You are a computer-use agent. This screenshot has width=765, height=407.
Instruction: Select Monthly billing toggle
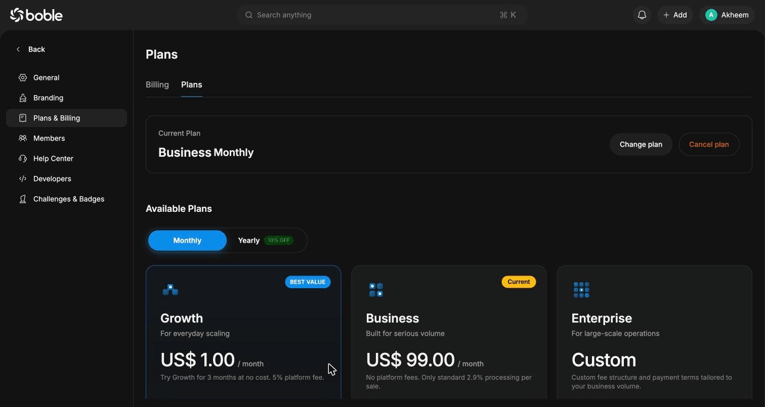187,240
